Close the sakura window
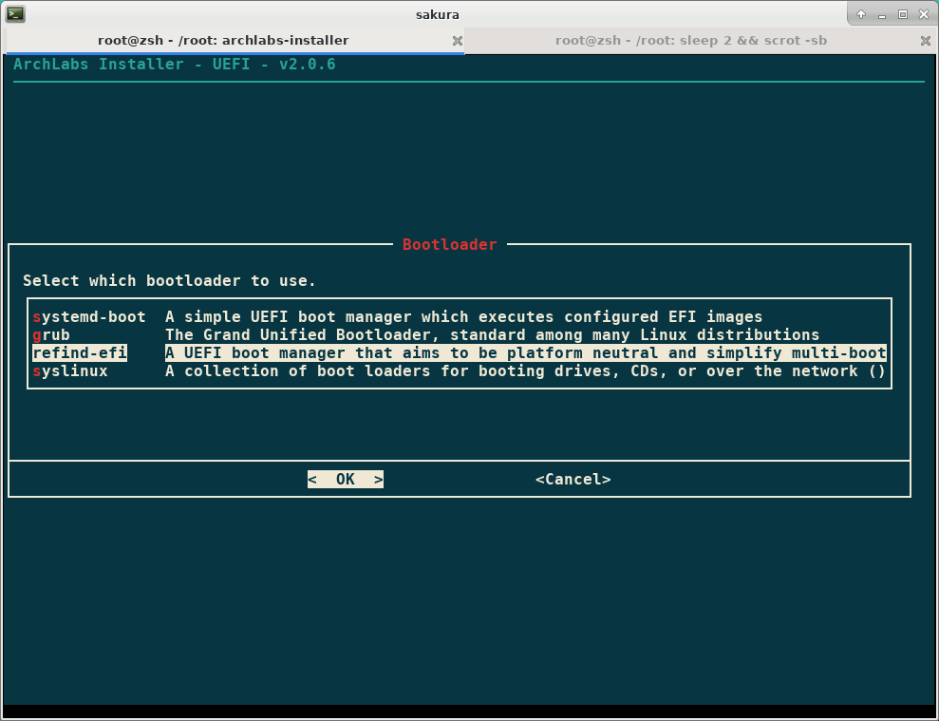This screenshot has width=939, height=721. (924, 14)
